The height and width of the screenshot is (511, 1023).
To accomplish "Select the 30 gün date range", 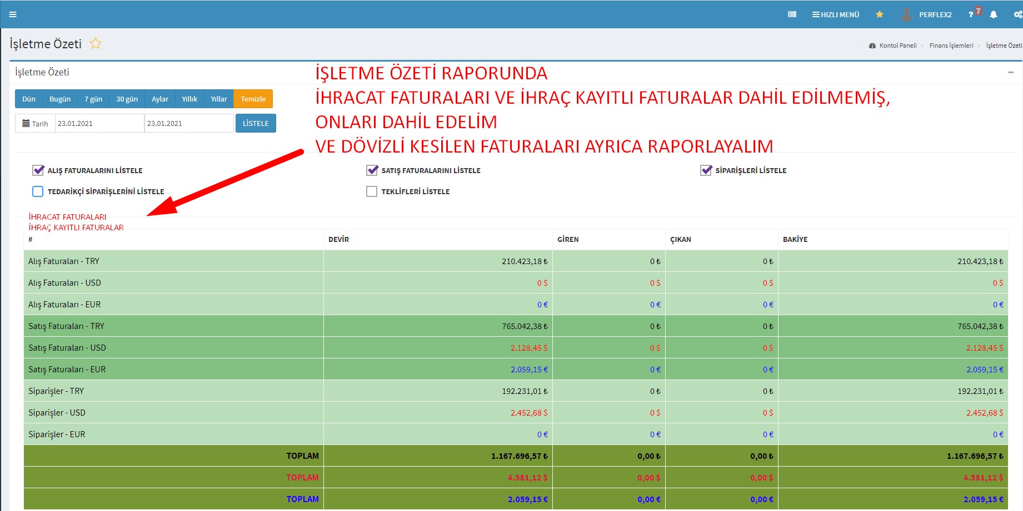I will click(127, 99).
